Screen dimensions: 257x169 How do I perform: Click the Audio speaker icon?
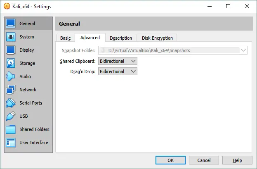pyautogui.click(x=10, y=76)
